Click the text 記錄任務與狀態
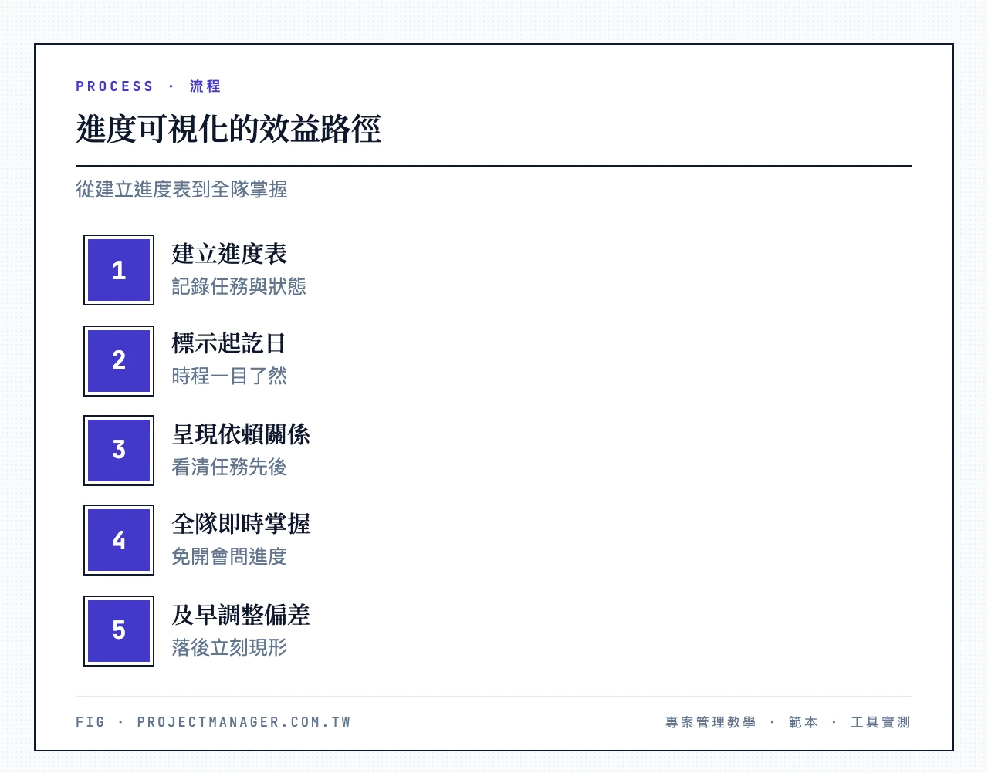 (239, 286)
